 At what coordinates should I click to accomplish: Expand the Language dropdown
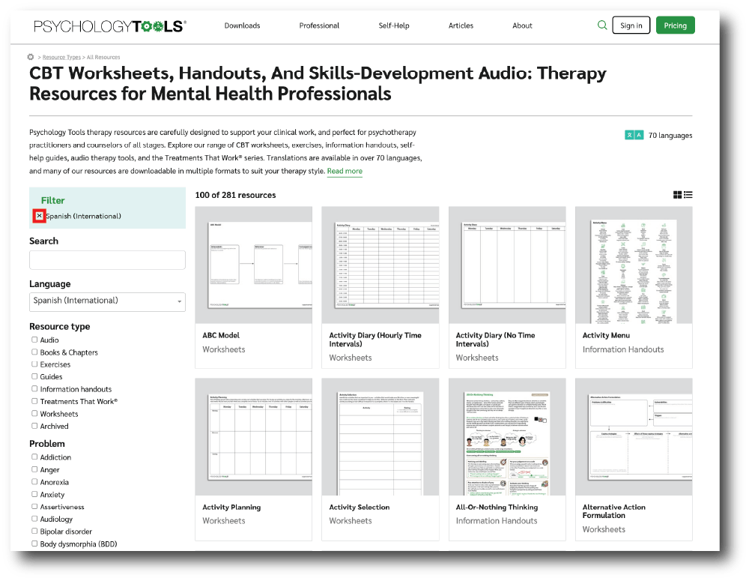pos(107,301)
